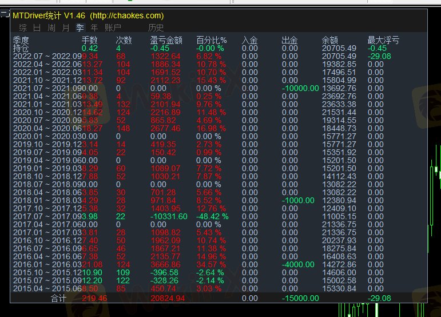The width and height of the screenshot is (441, 317).
Task: Click the 最大浮亏 column header
Action: pos(383,40)
